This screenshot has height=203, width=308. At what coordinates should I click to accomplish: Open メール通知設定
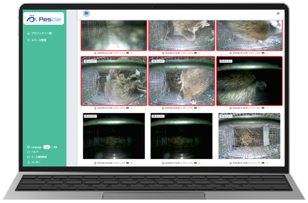click(x=39, y=157)
